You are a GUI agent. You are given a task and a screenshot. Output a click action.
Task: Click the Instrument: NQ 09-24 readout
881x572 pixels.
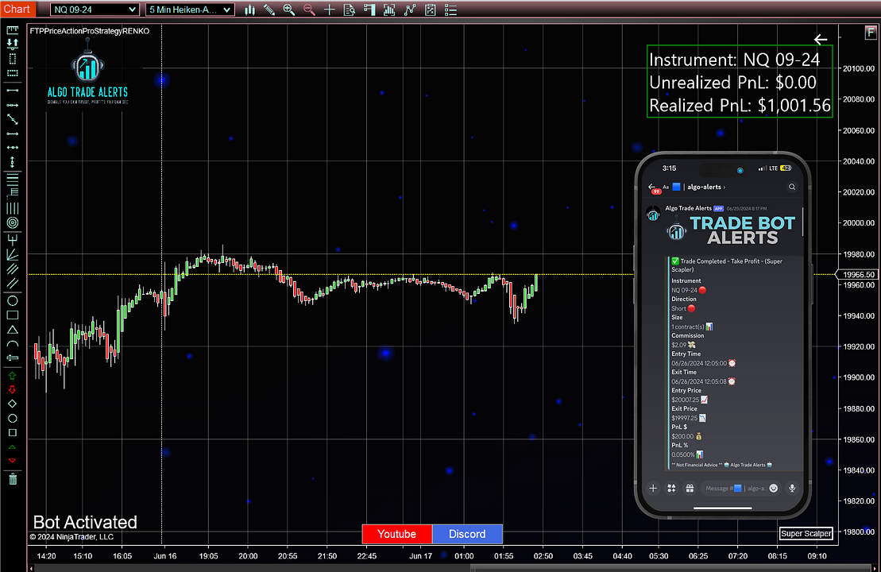pyautogui.click(x=734, y=60)
